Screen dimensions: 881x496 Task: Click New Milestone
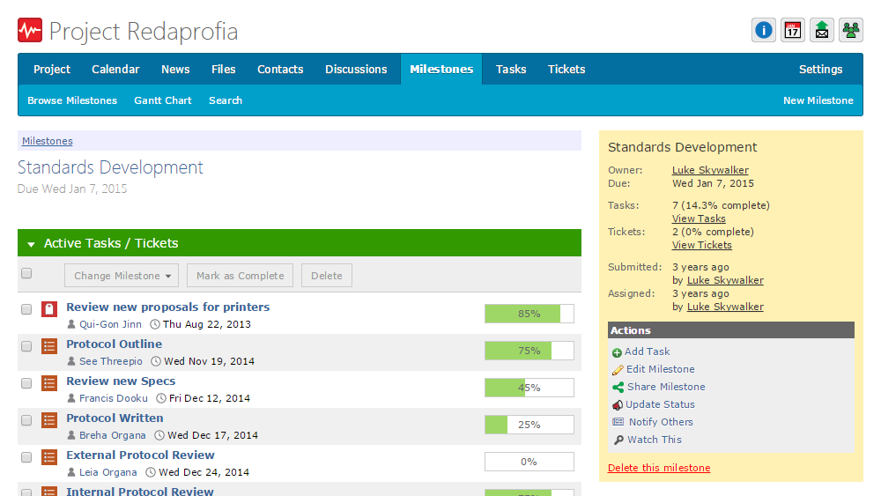pos(818,100)
